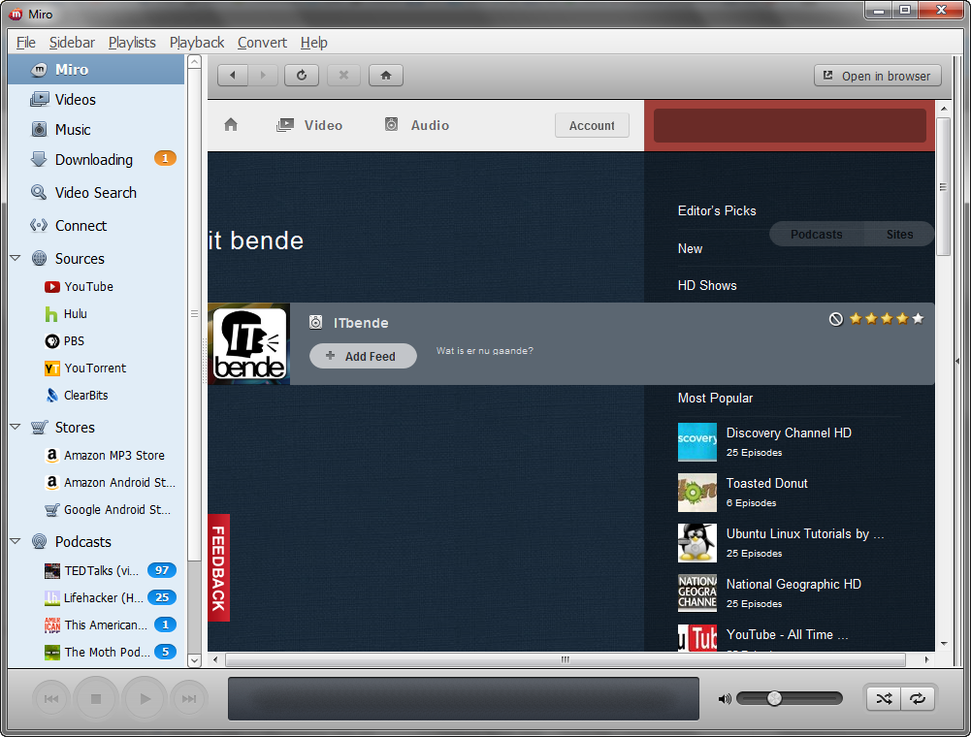Go to home page via toolbar

pos(386,75)
